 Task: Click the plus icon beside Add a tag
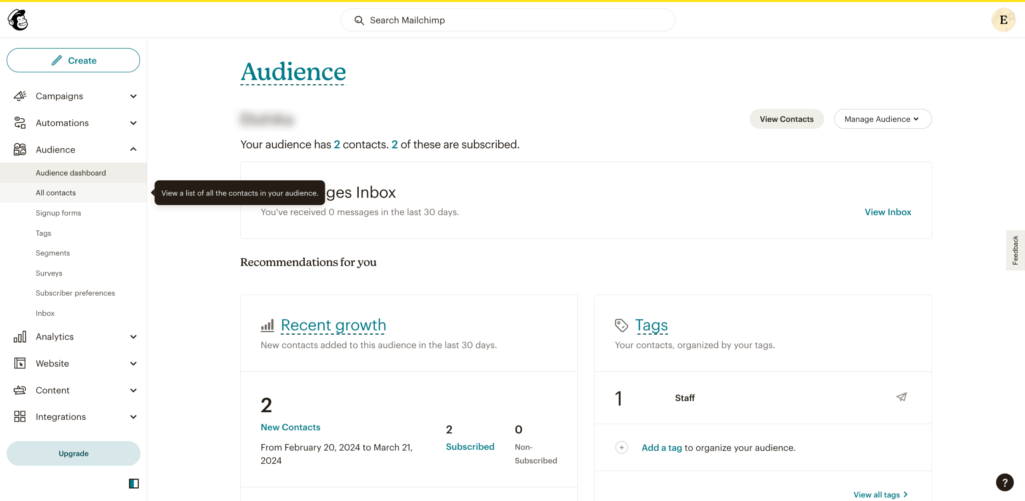(621, 447)
